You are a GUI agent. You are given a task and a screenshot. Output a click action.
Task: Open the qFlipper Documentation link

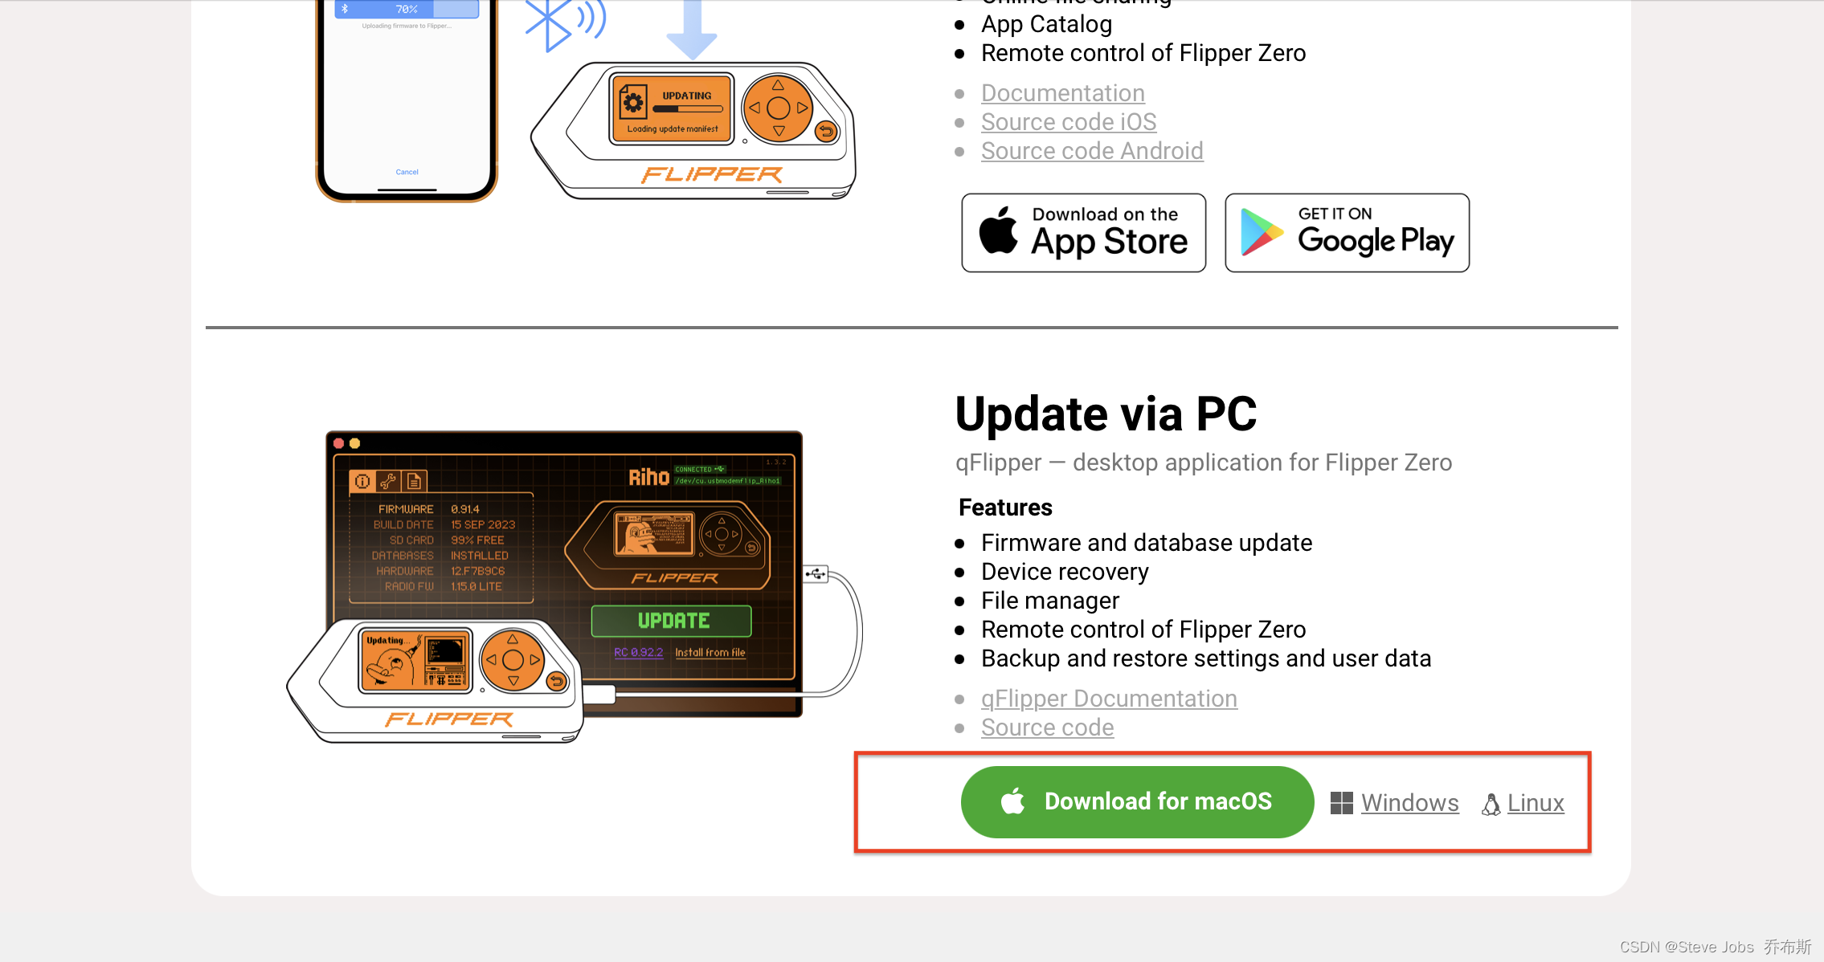1109,699
